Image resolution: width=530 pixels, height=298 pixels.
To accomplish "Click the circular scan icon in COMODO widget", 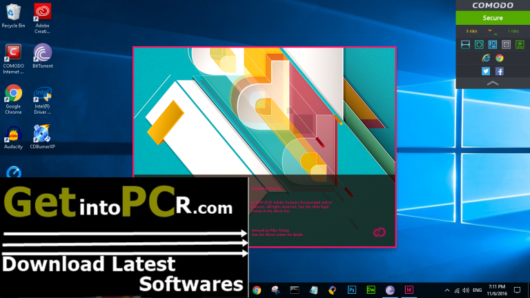I will [x=479, y=45].
